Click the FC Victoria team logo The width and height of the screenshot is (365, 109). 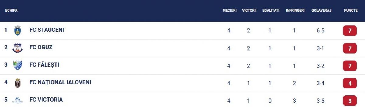pos(18,100)
